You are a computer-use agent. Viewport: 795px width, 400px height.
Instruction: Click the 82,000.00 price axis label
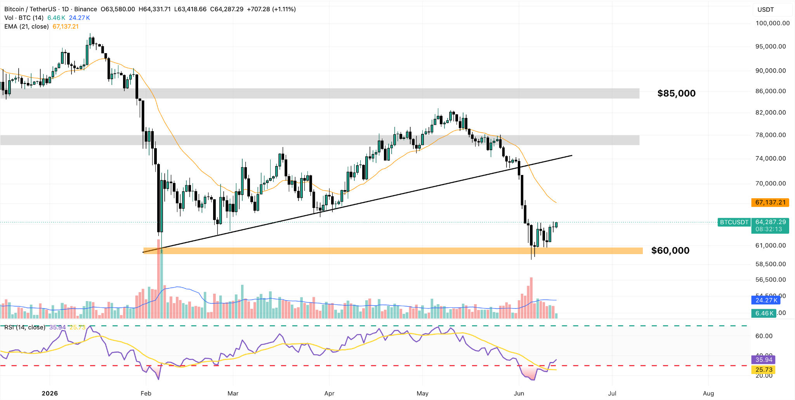[771, 113]
